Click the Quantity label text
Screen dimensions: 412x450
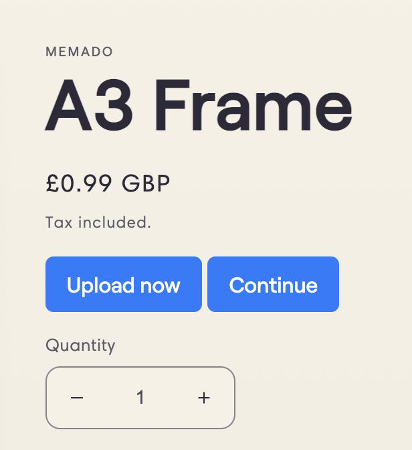click(80, 346)
